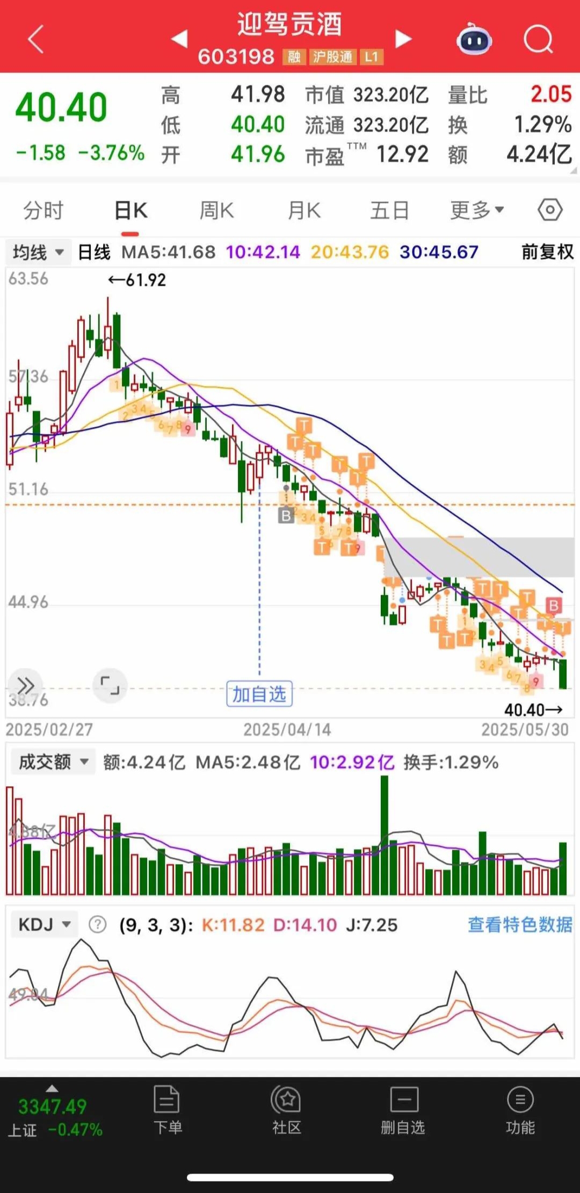This screenshot has width=580, height=1193.
Task: Tap the last green candlestick
Action: (563, 673)
